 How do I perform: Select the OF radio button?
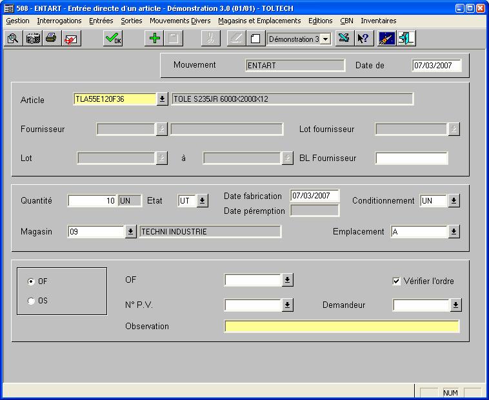[32, 281]
